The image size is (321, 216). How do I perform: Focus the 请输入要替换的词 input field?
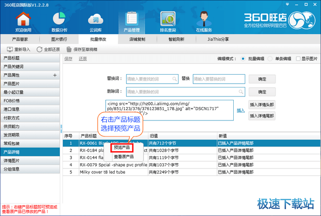pos(219,79)
